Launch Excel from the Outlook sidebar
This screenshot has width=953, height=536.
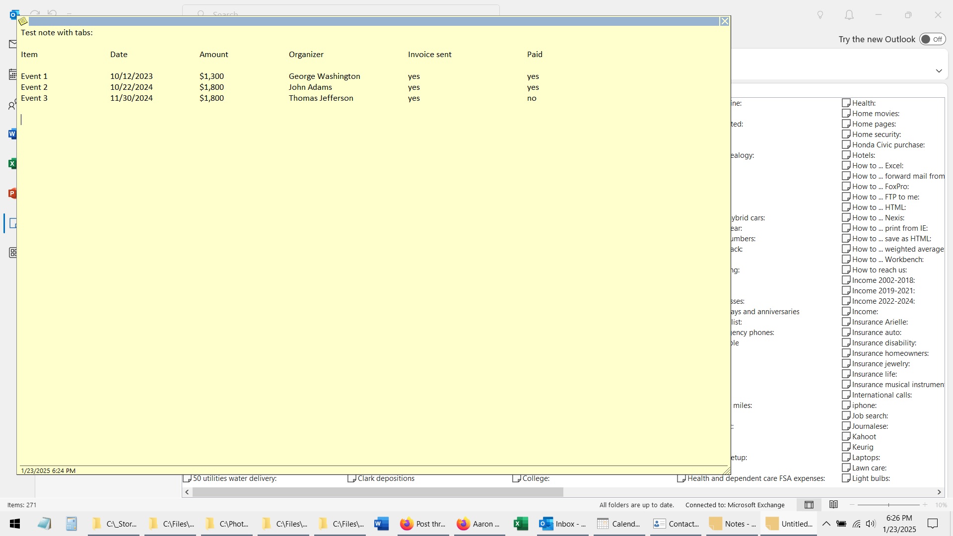(x=12, y=163)
